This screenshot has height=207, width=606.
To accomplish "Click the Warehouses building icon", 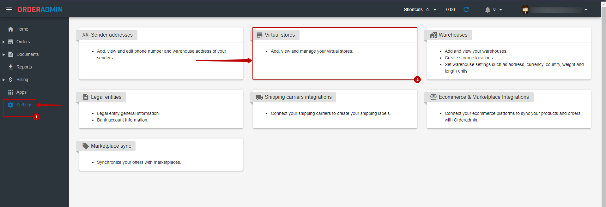I will coord(433,35).
